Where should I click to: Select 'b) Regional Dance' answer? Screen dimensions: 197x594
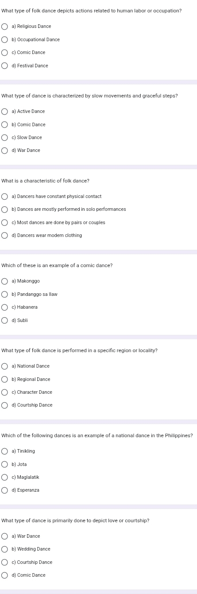coord(5,380)
